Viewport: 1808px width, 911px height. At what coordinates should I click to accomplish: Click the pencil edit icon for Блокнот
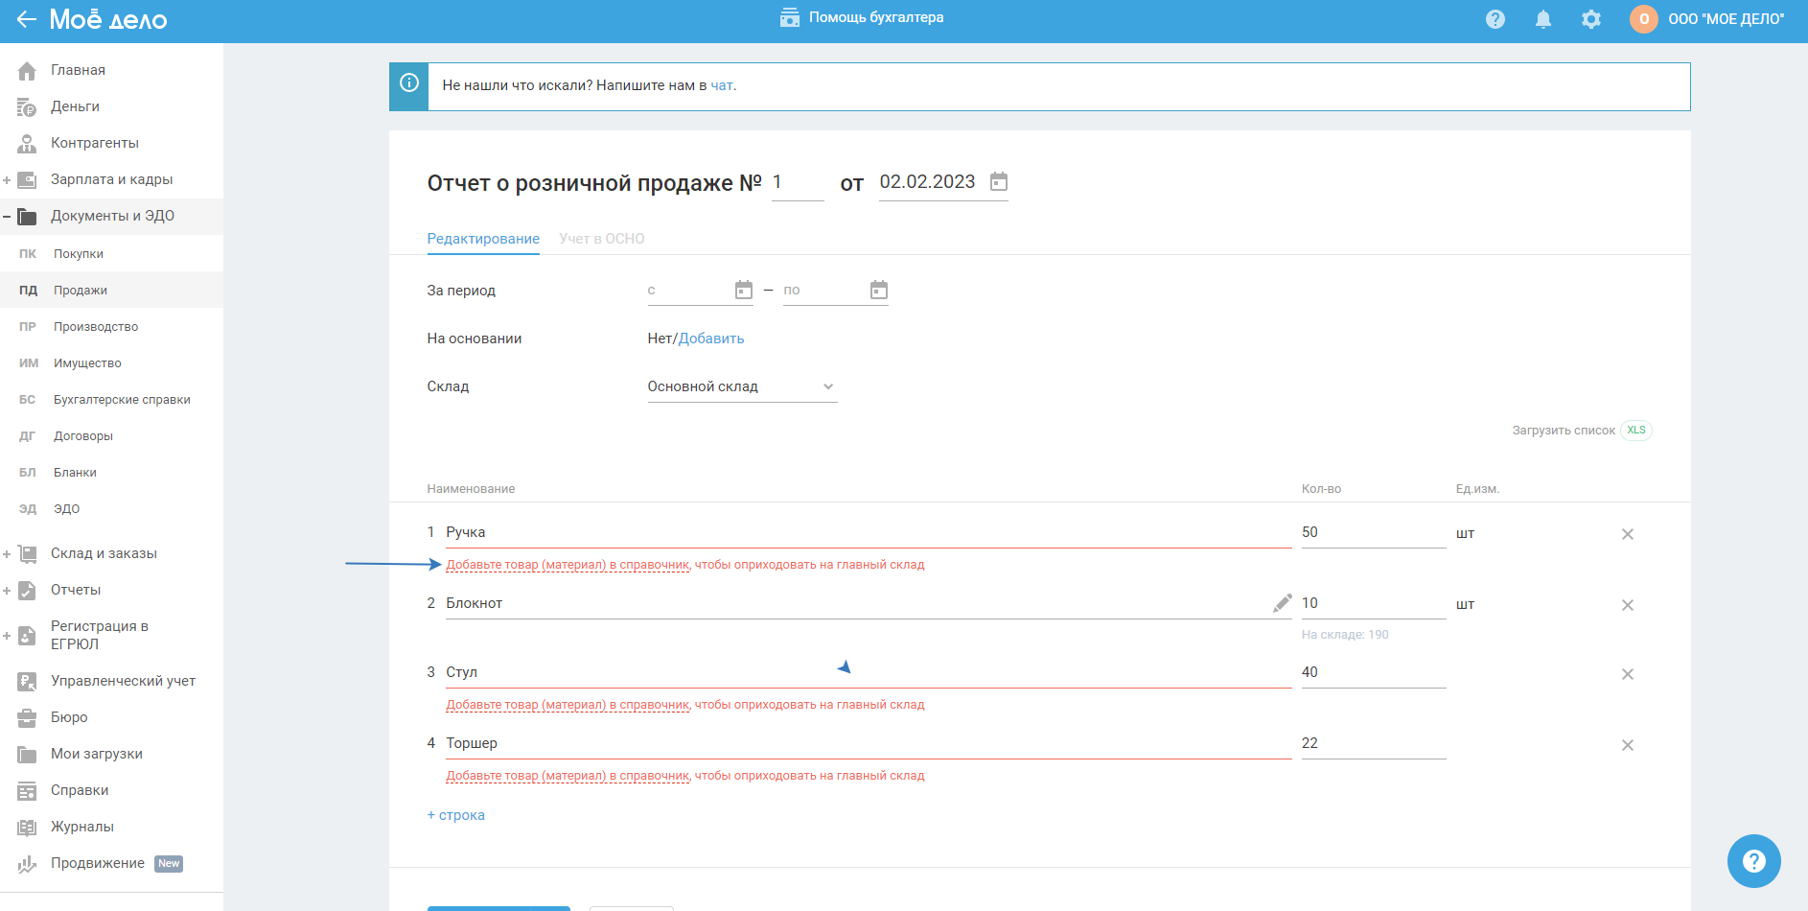pos(1282,603)
